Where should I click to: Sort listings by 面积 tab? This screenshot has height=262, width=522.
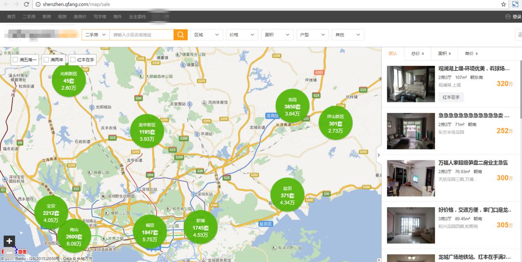pos(445,53)
